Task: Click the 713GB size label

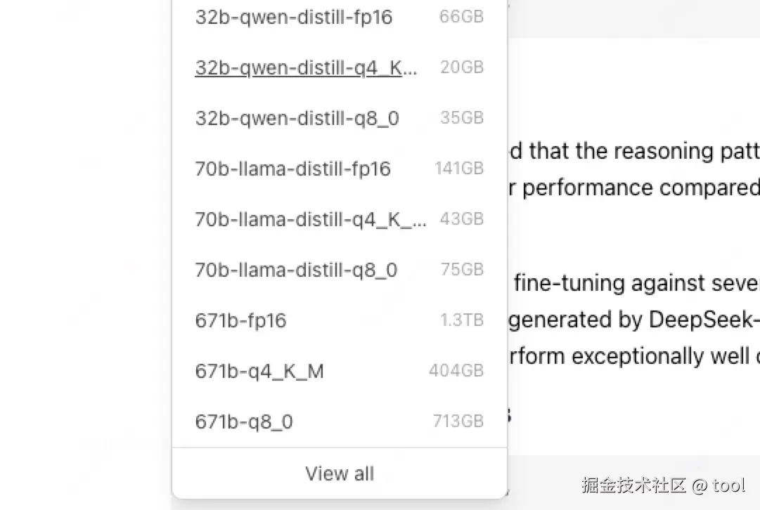Action: point(458,421)
